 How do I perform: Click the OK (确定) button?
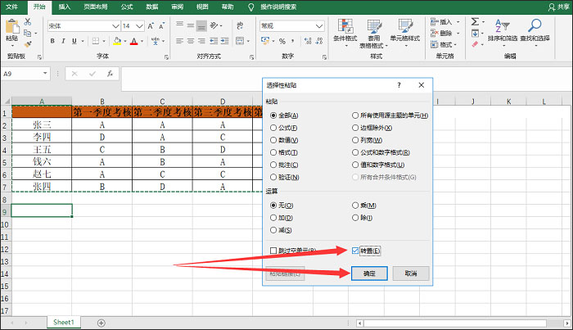pos(369,273)
